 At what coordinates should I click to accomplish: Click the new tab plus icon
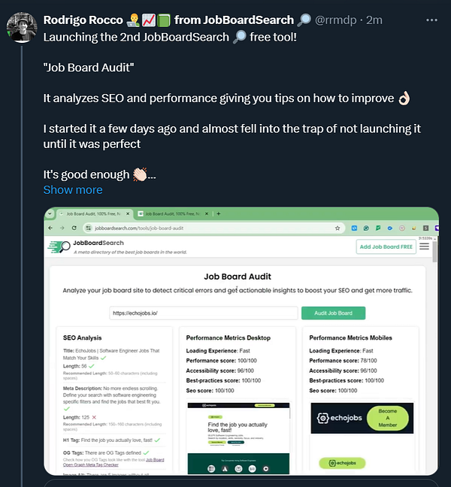coord(218,213)
